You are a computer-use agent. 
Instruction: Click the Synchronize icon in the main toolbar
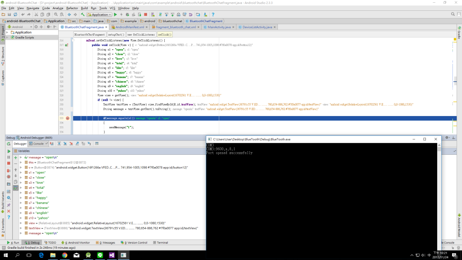pyautogui.click(x=15, y=14)
